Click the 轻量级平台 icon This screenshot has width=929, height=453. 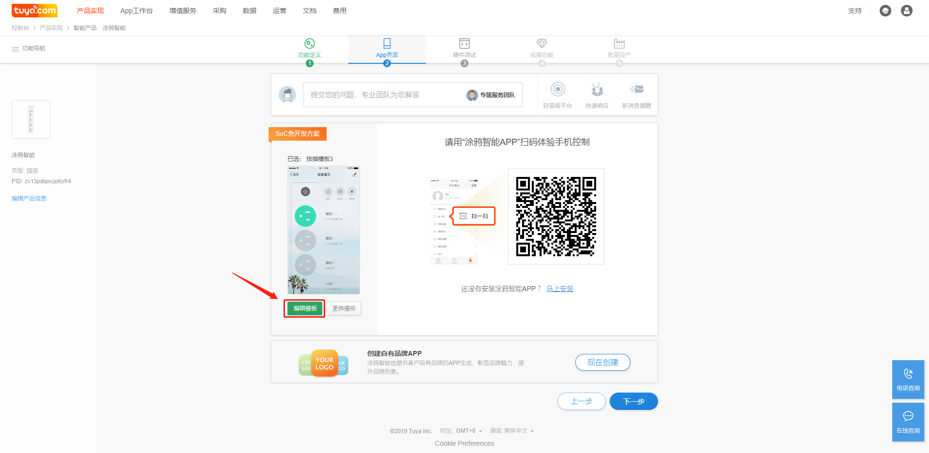click(x=558, y=89)
